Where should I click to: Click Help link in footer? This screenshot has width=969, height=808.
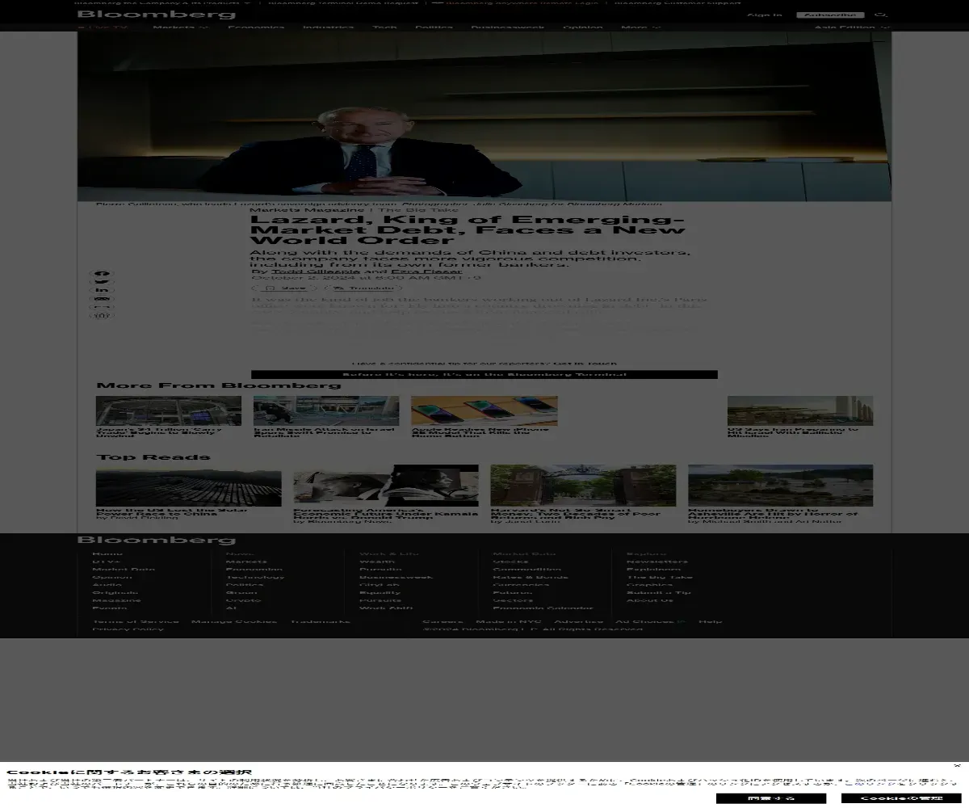click(711, 621)
